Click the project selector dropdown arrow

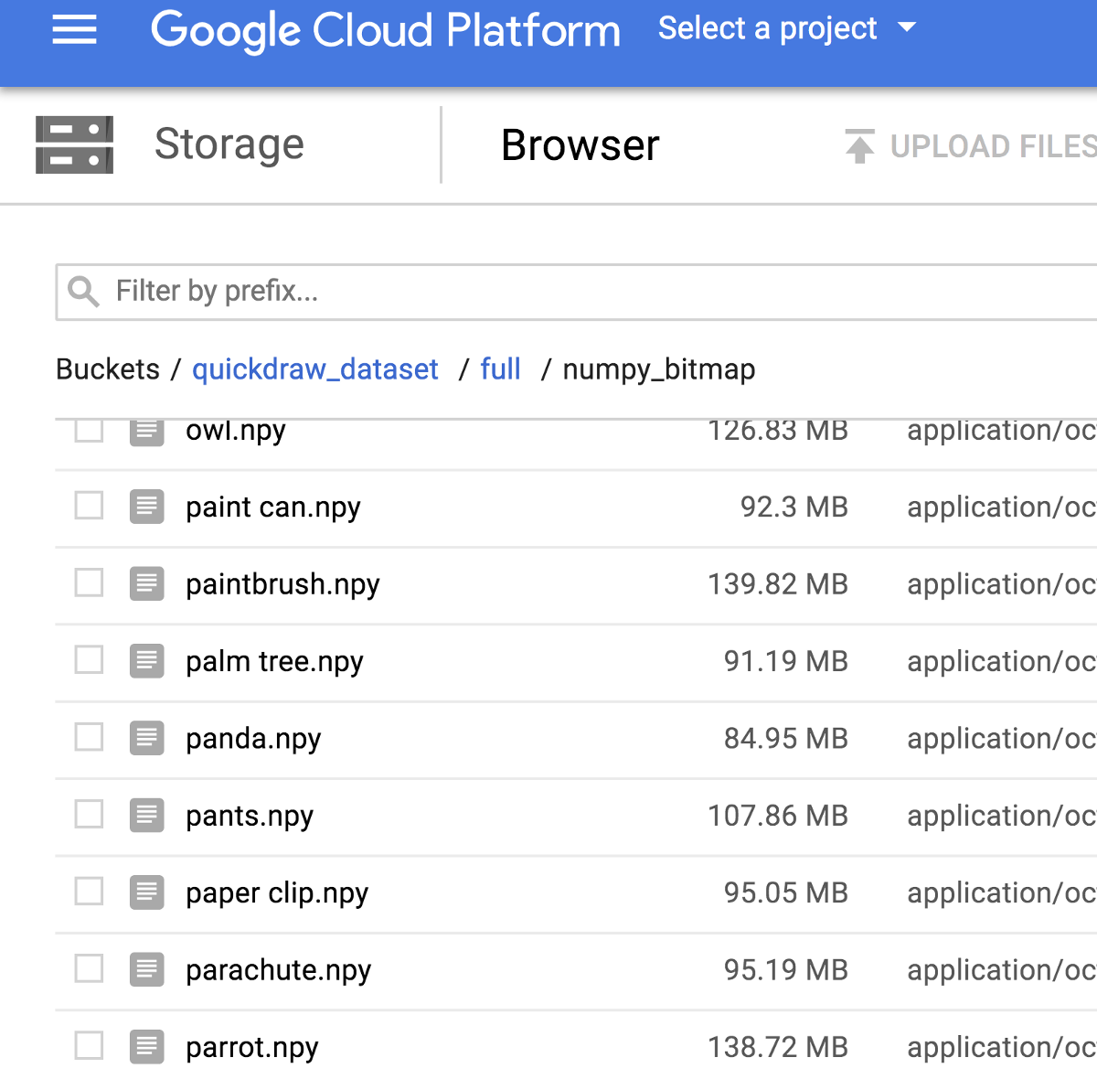tap(907, 27)
